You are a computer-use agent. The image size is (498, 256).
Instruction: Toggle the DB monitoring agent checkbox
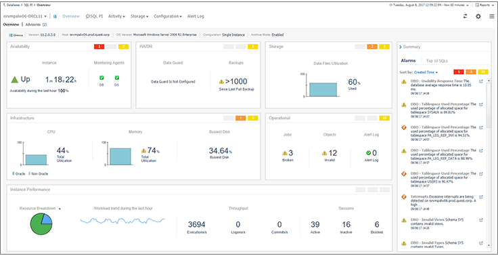[x=101, y=78]
